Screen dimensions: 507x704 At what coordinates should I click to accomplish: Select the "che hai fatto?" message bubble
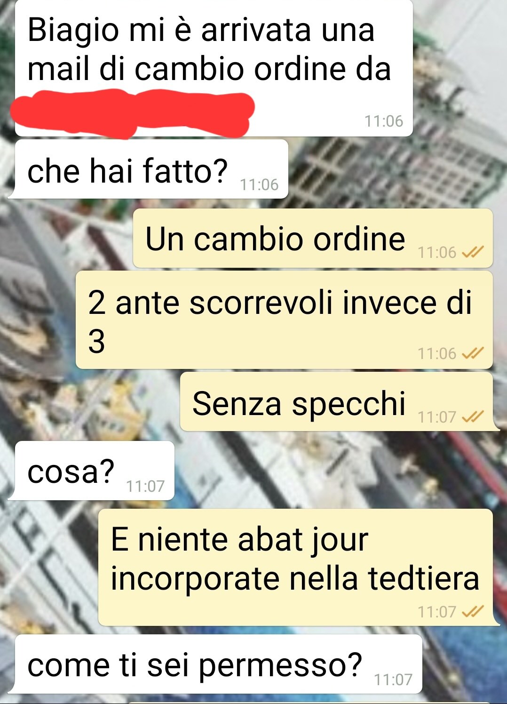point(148,169)
